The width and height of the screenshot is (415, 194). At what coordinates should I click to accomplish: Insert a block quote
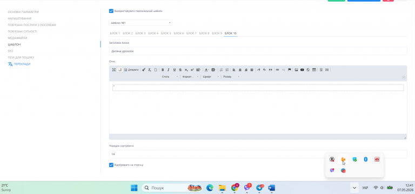coord(271,70)
